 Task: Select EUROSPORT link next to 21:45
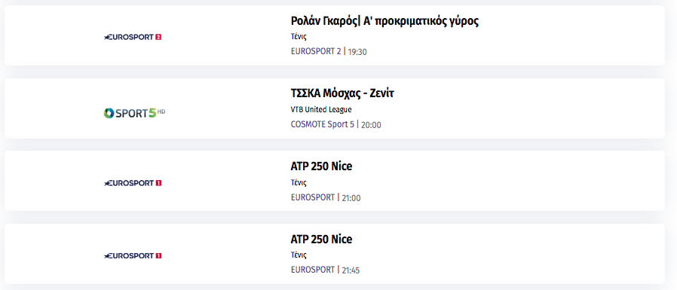coord(313,270)
